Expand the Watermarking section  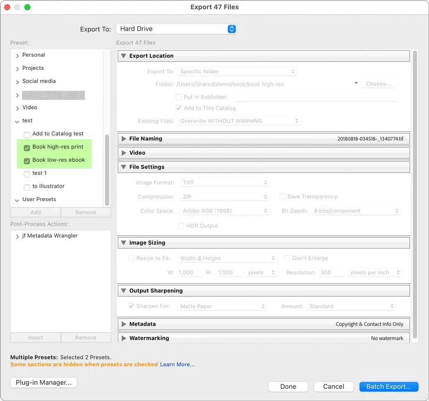[124, 338]
